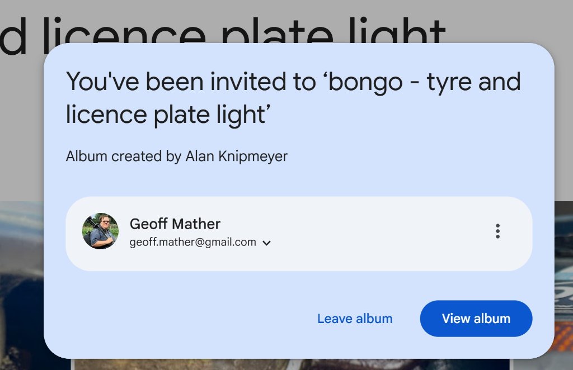Click the blank dialog area left of Leave album
The height and width of the screenshot is (370, 573).
click(x=185, y=319)
